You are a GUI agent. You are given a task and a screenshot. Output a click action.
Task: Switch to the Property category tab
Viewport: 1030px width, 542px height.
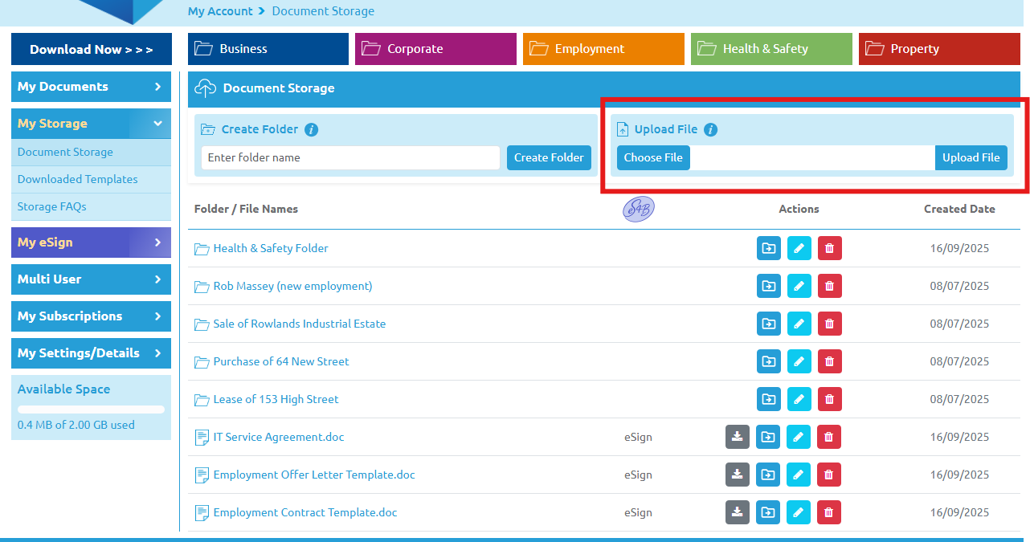pyautogui.click(x=938, y=49)
